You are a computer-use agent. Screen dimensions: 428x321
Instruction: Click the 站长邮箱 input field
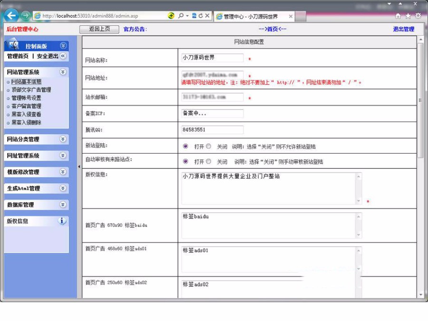coord(213,97)
